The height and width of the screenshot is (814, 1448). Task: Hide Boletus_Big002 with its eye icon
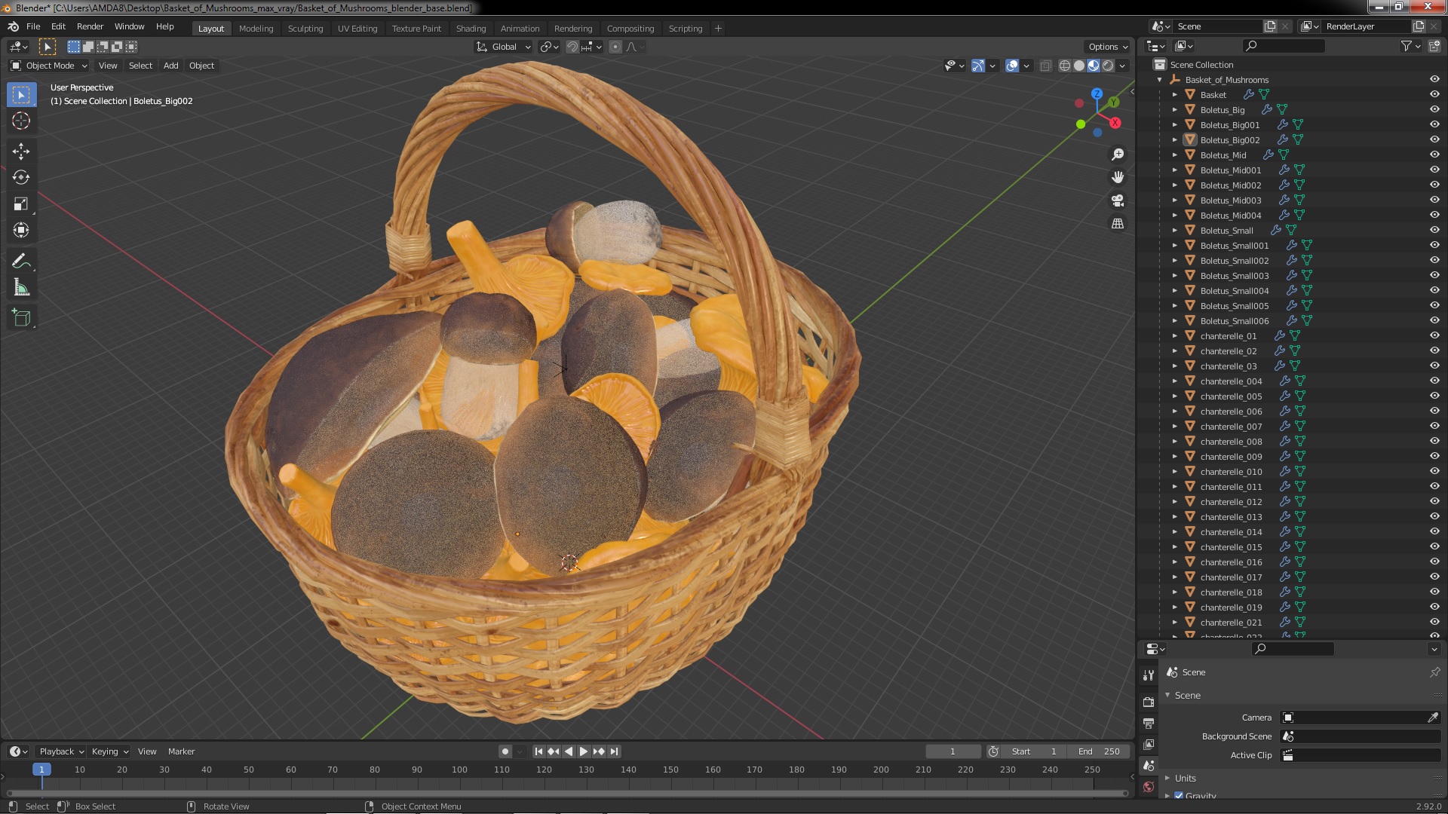click(x=1434, y=139)
